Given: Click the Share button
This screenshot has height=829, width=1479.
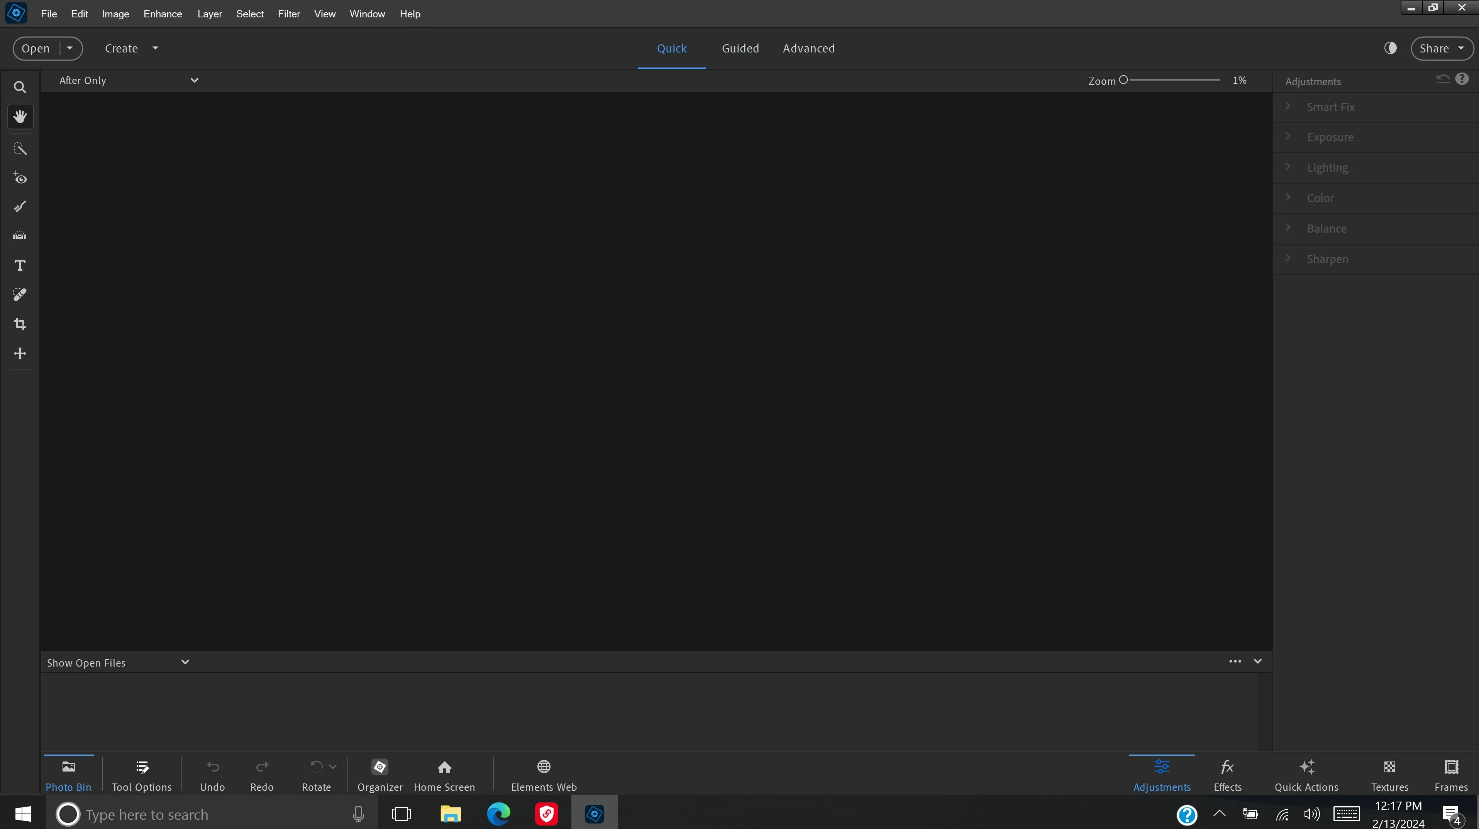Looking at the screenshot, I should coord(1434,48).
